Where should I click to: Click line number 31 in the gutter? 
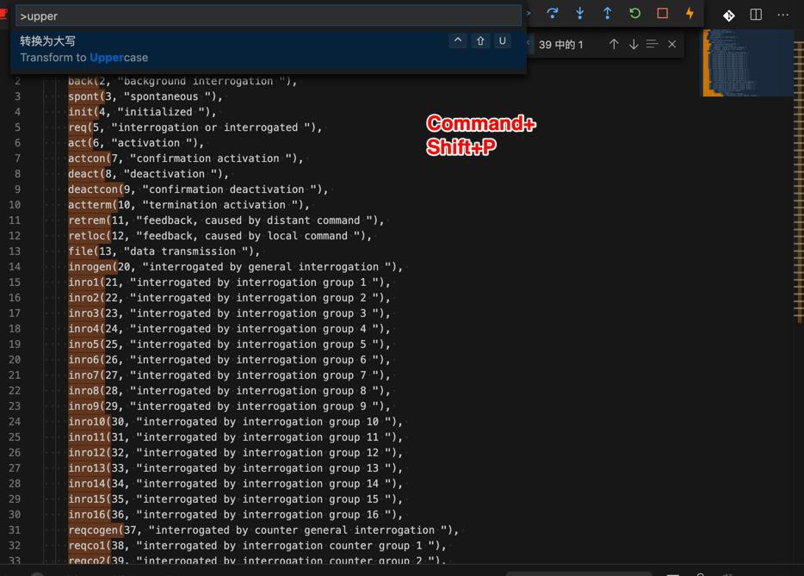point(15,530)
